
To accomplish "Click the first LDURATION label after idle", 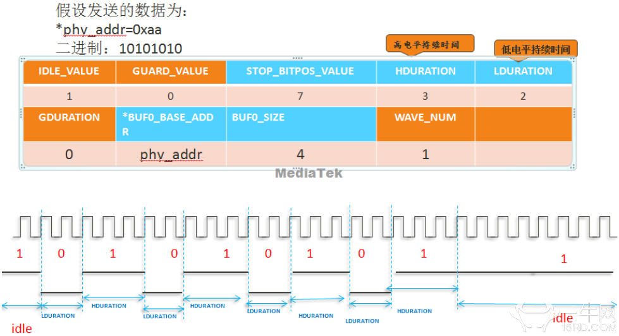I will 58,316.
